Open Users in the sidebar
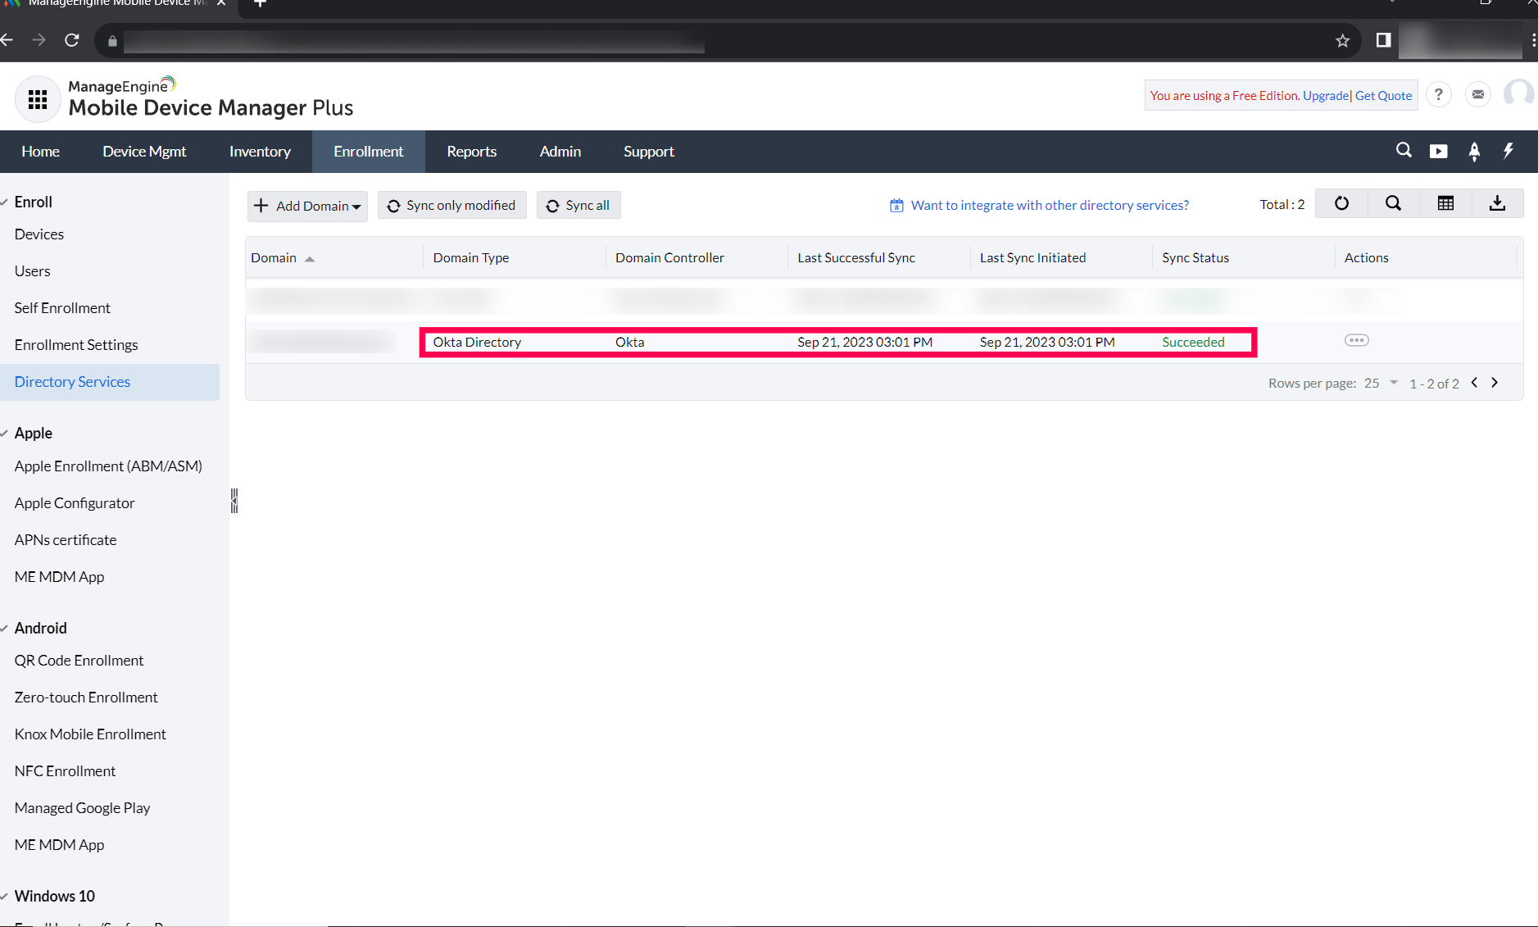The image size is (1538, 927). [33, 271]
